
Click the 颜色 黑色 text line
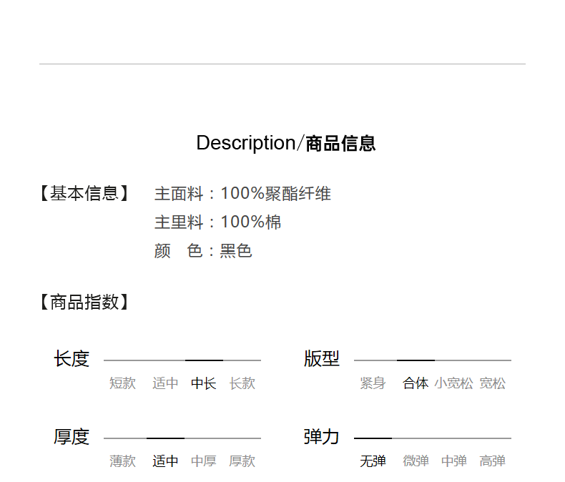click(x=203, y=251)
